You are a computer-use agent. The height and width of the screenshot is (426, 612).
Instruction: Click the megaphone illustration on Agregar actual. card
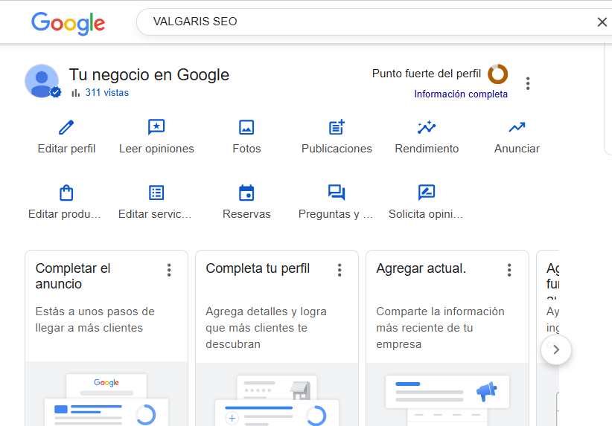[487, 391]
